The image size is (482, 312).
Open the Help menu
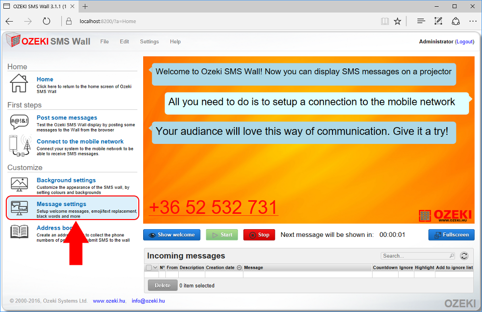point(175,41)
